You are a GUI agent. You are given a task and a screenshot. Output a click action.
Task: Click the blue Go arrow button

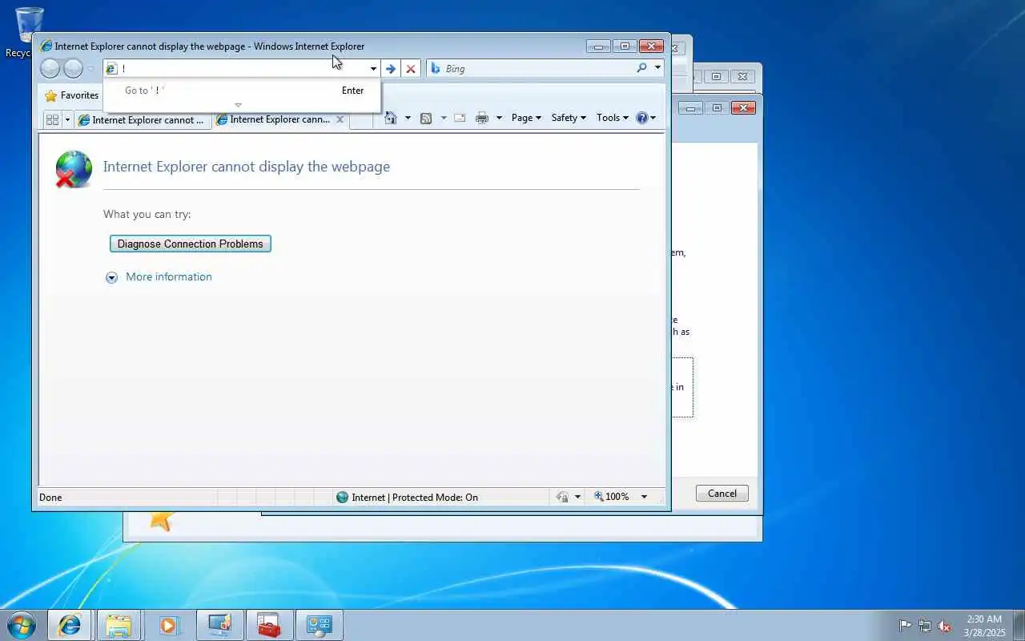[391, 69]
